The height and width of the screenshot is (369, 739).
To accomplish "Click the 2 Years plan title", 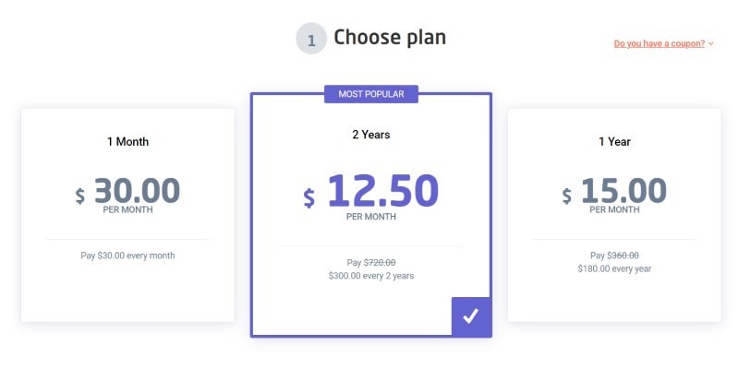I will 371,135.
